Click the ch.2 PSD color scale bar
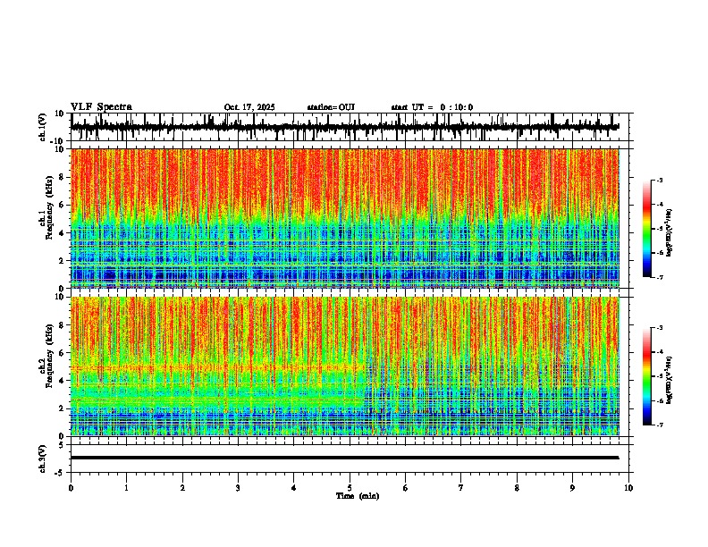Image resolution: width=708 pixels, height=547 pixels. (647, 376)
